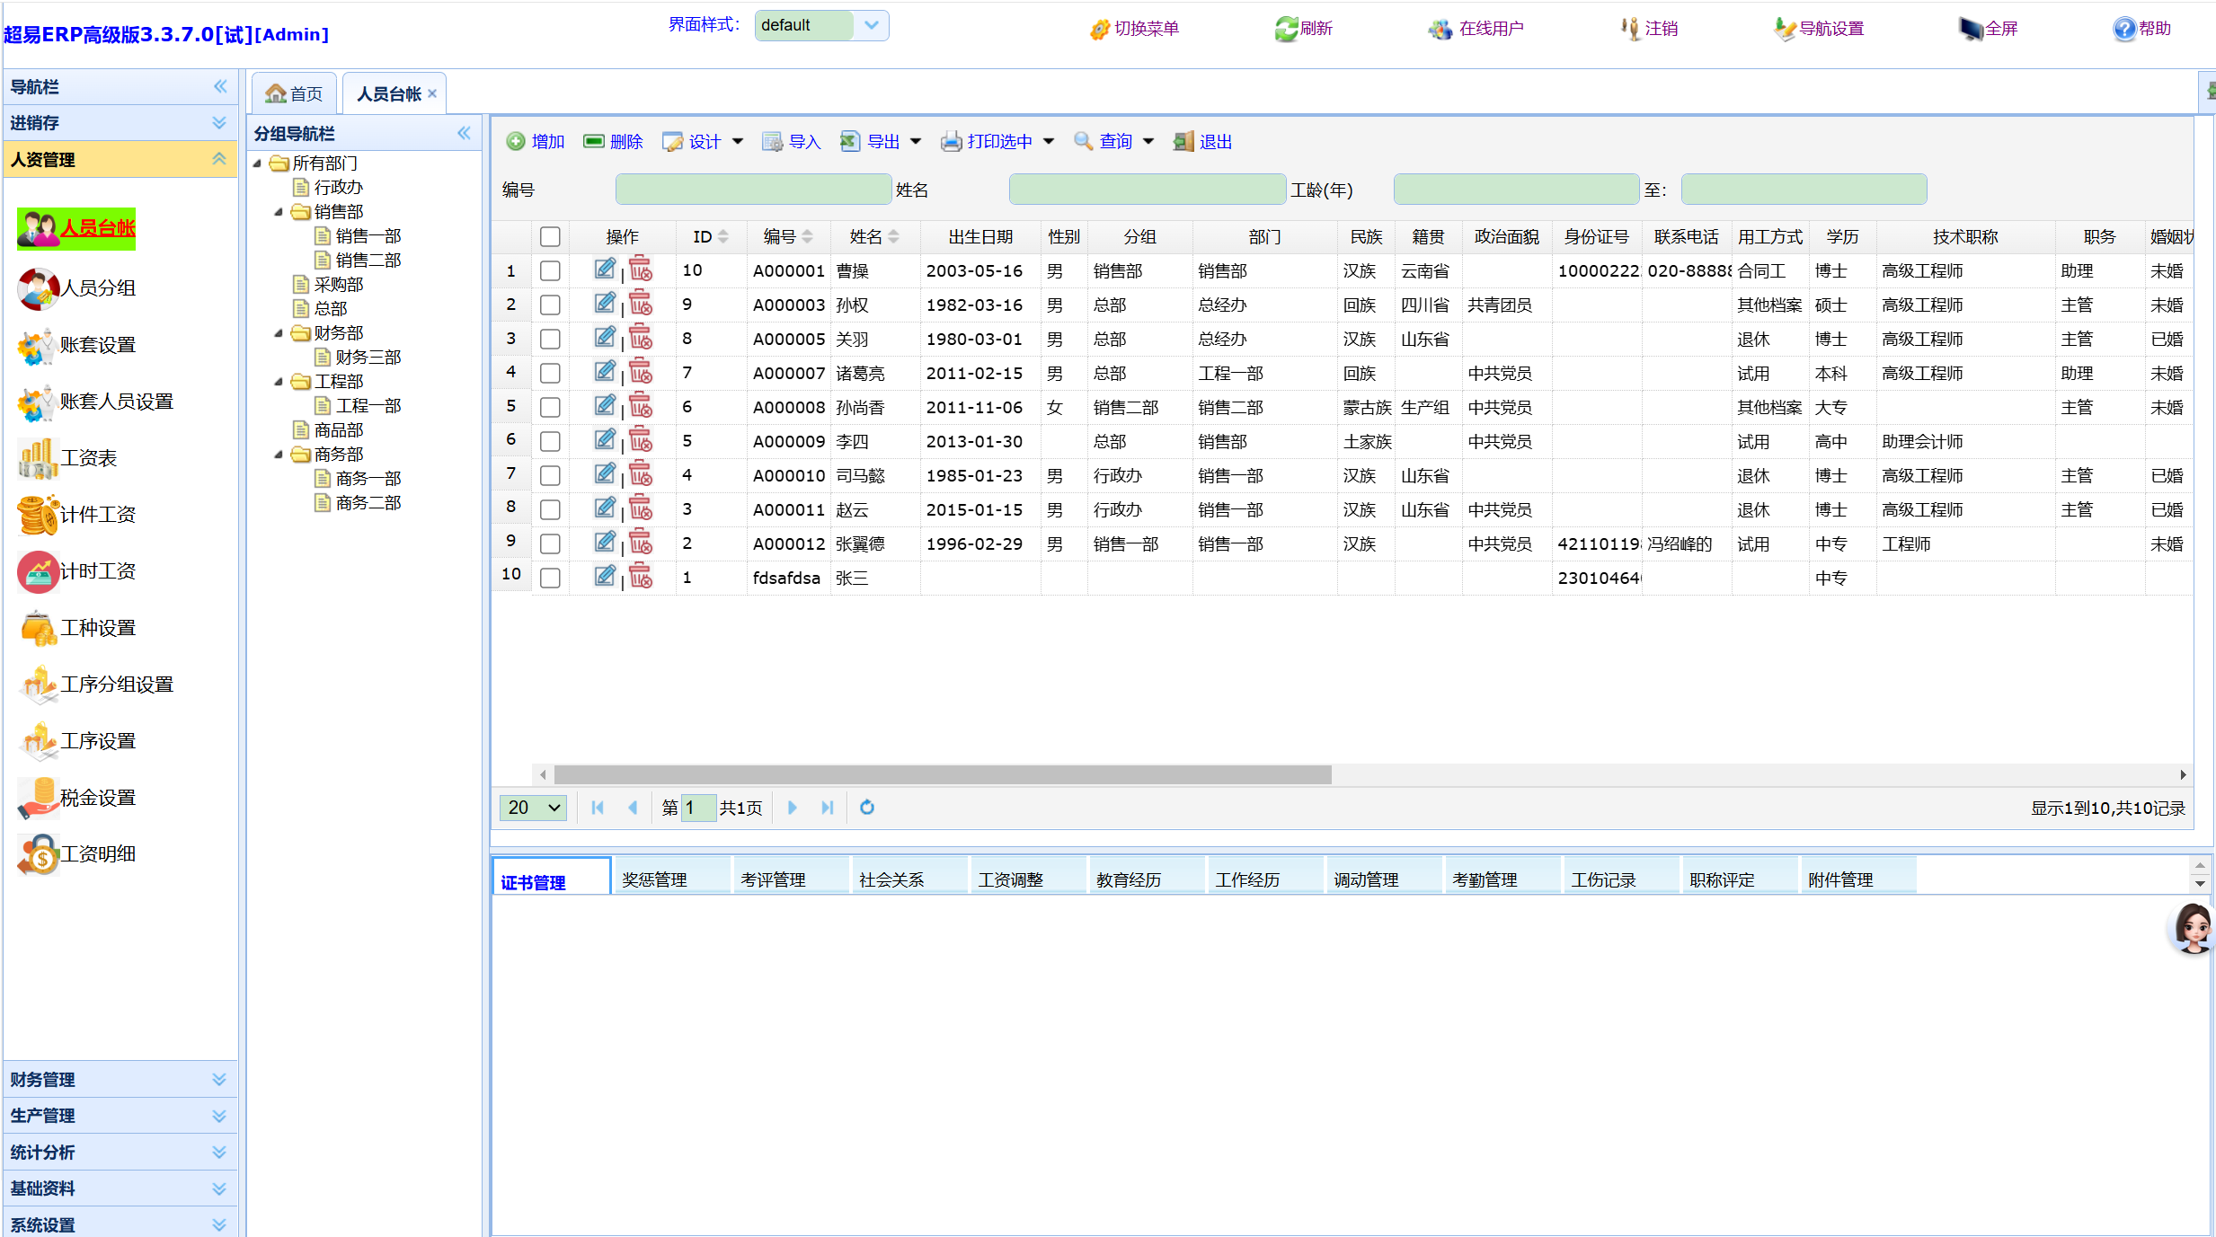Open 计件工资 coin icon in sidebar
Screen dimensions: 2216x1237
[38, 515]
